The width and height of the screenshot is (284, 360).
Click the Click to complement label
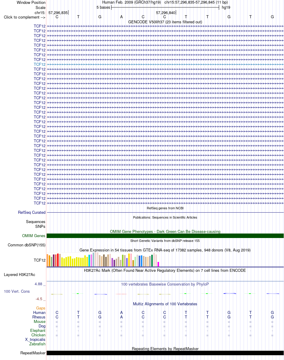25,17
